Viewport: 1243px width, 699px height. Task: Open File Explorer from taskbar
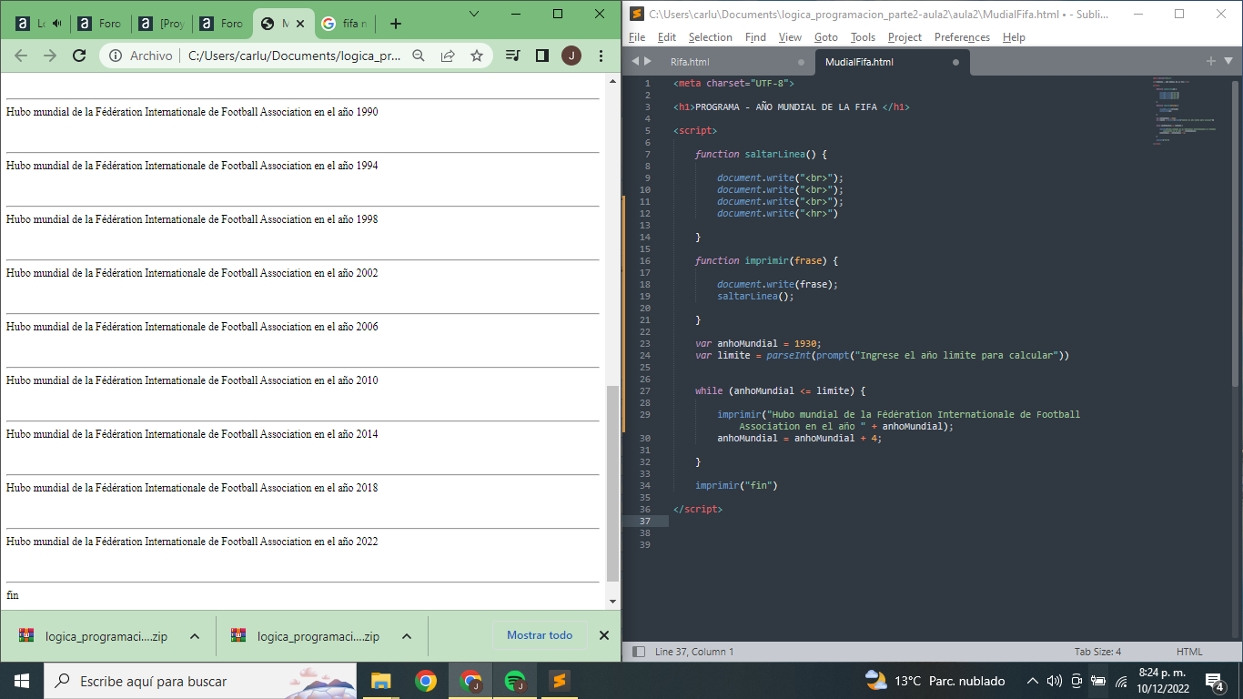(x=380, y=681)
